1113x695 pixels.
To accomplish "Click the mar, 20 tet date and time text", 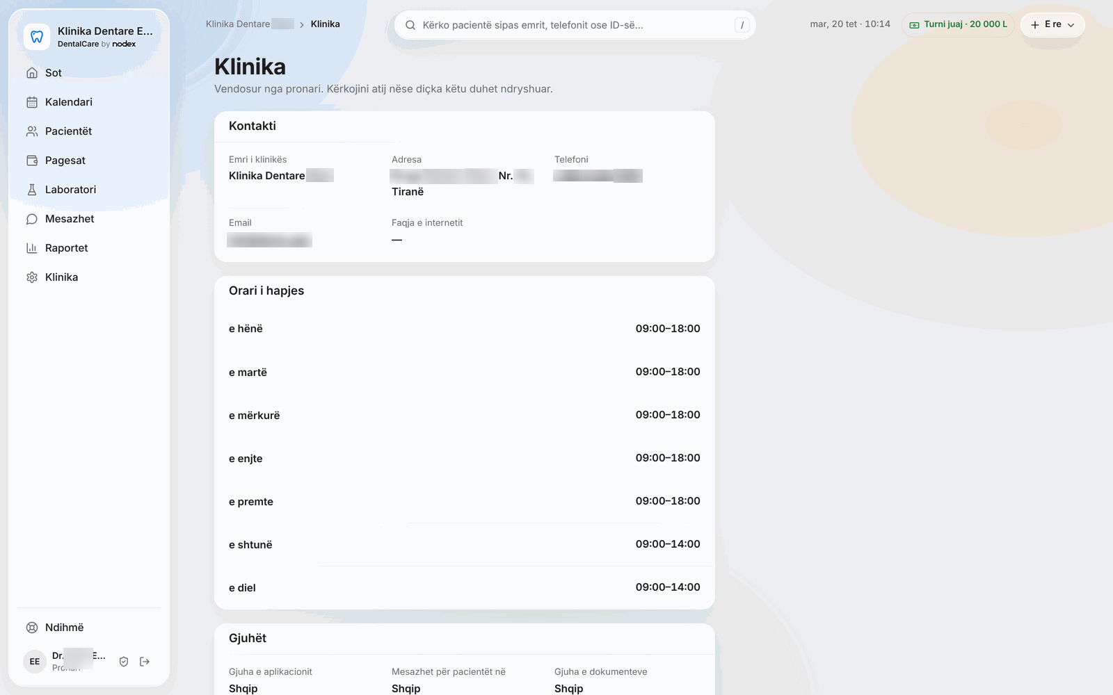I will click(x=850, y=24).
